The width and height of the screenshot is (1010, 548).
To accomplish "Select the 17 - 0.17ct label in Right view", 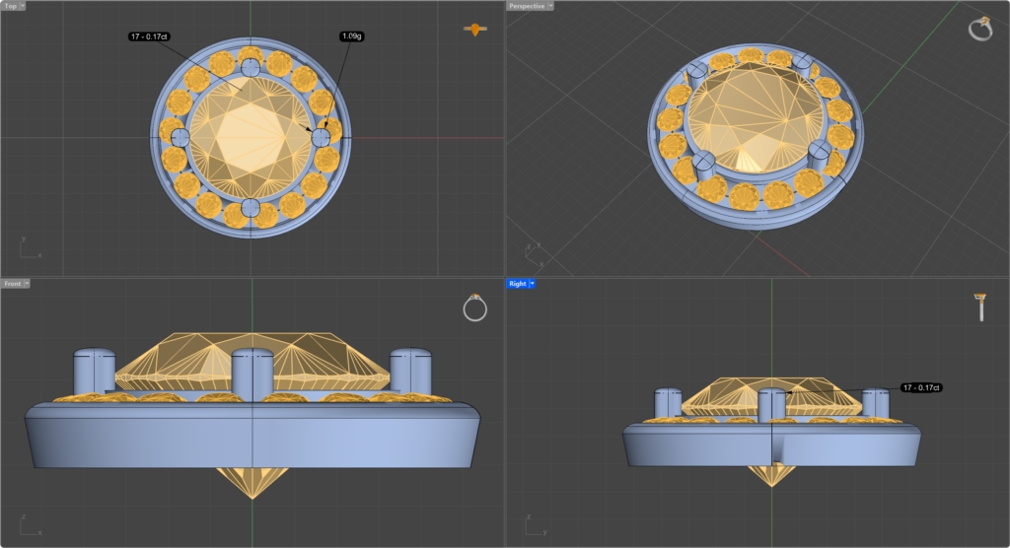I will tap(922, 388).
